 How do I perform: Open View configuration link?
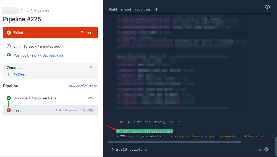(x=82, y=86)
